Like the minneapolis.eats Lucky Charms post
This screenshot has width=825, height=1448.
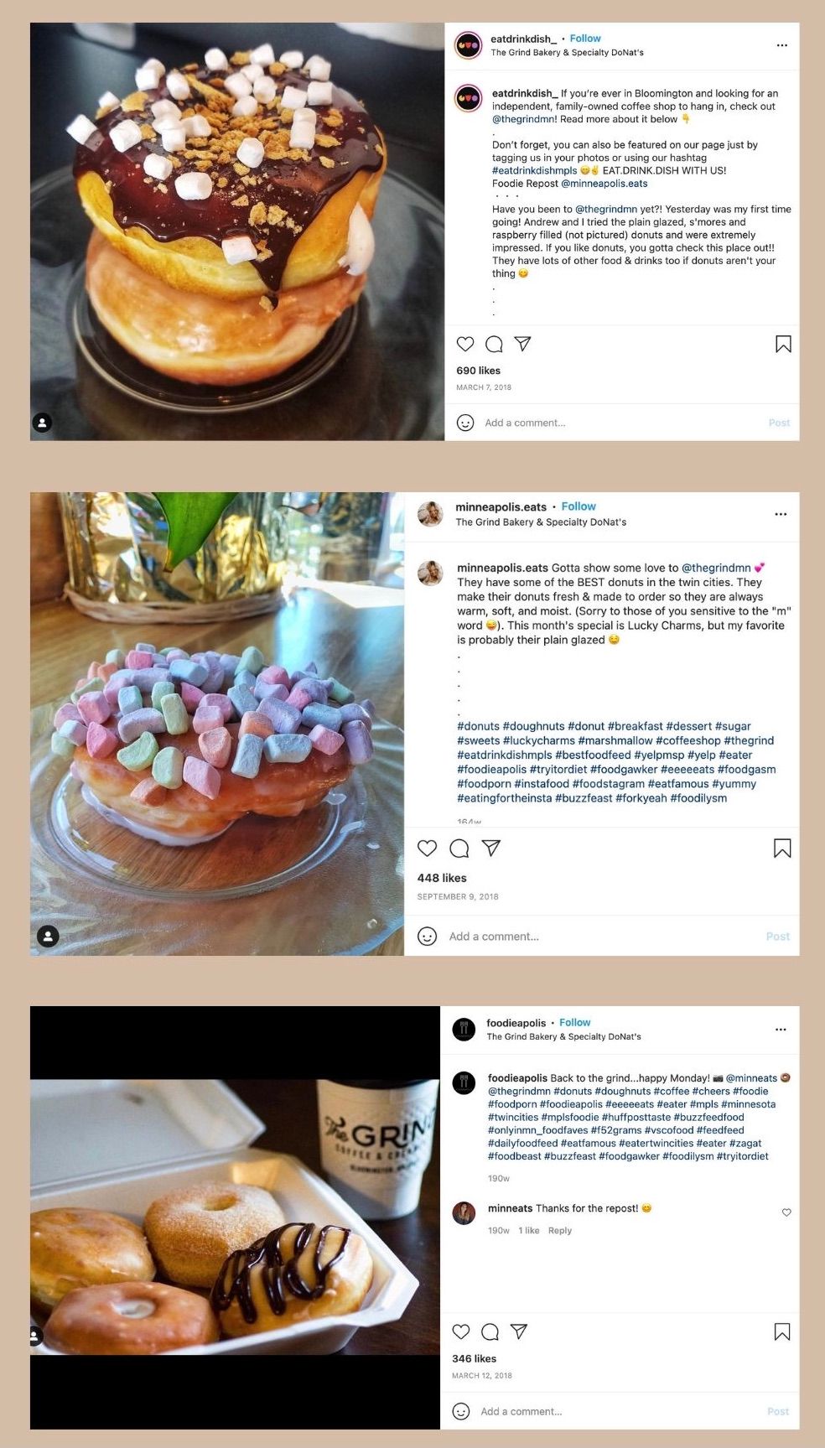pos(428,849)
